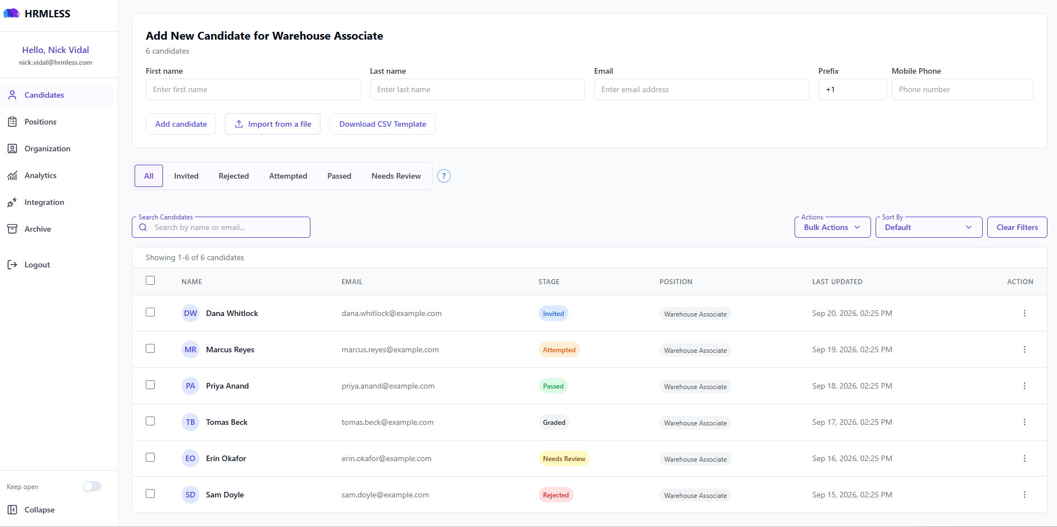
Task: Click the Collapse sidebar icon
Action: tap(12, 510)
